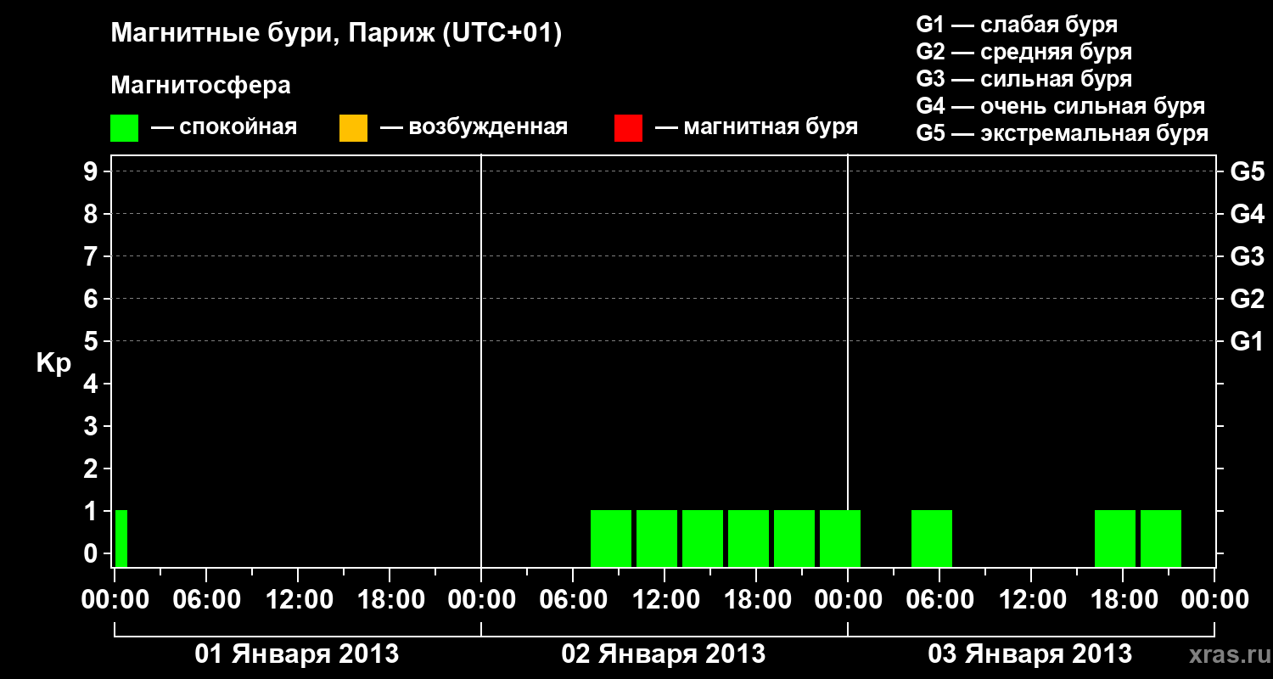Click 'G3 — сильная буря' legend line
This screenshot has width=1273, height=679.
point(1023,79)
